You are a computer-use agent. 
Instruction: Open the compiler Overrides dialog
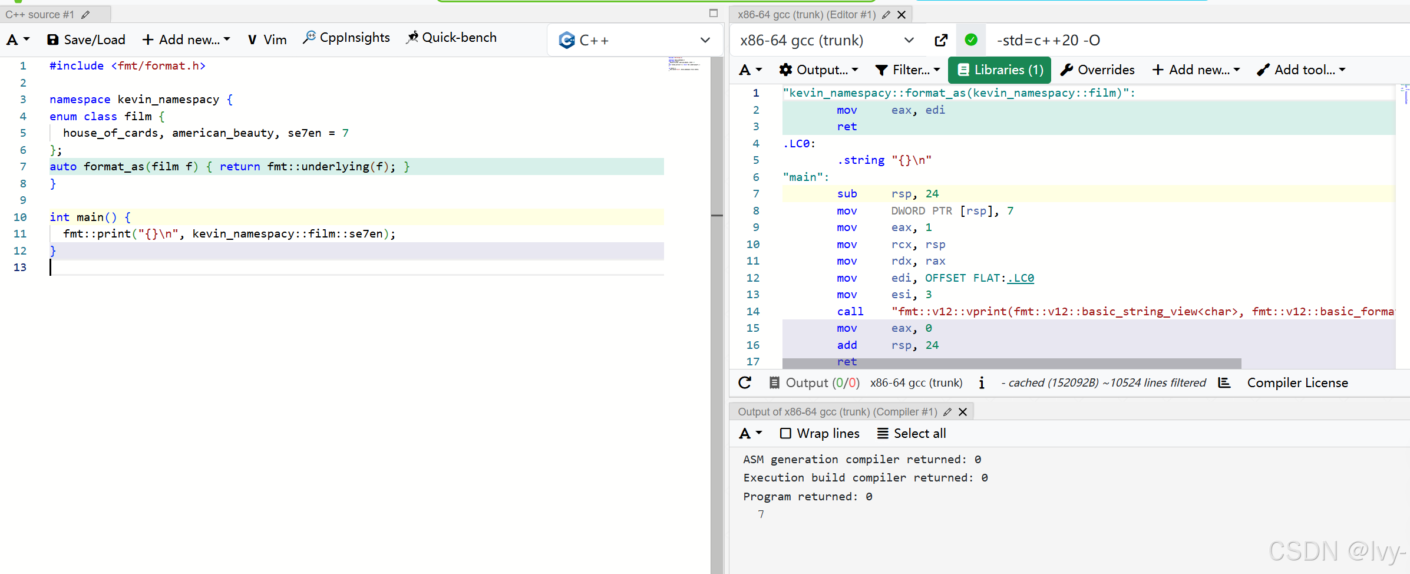point(1097,70)
